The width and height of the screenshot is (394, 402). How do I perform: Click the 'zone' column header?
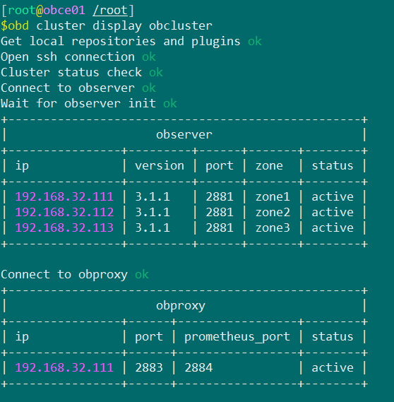pos(269,166)
